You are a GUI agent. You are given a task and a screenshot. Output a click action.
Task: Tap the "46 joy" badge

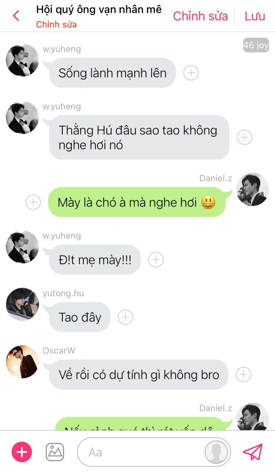[256, 45]
